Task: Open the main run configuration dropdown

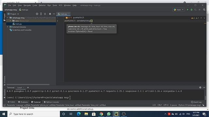Action: click(179, 10)
